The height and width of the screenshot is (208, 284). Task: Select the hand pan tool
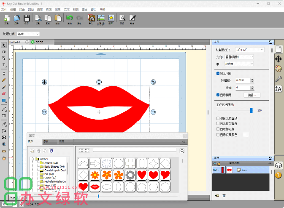(4, 158)
